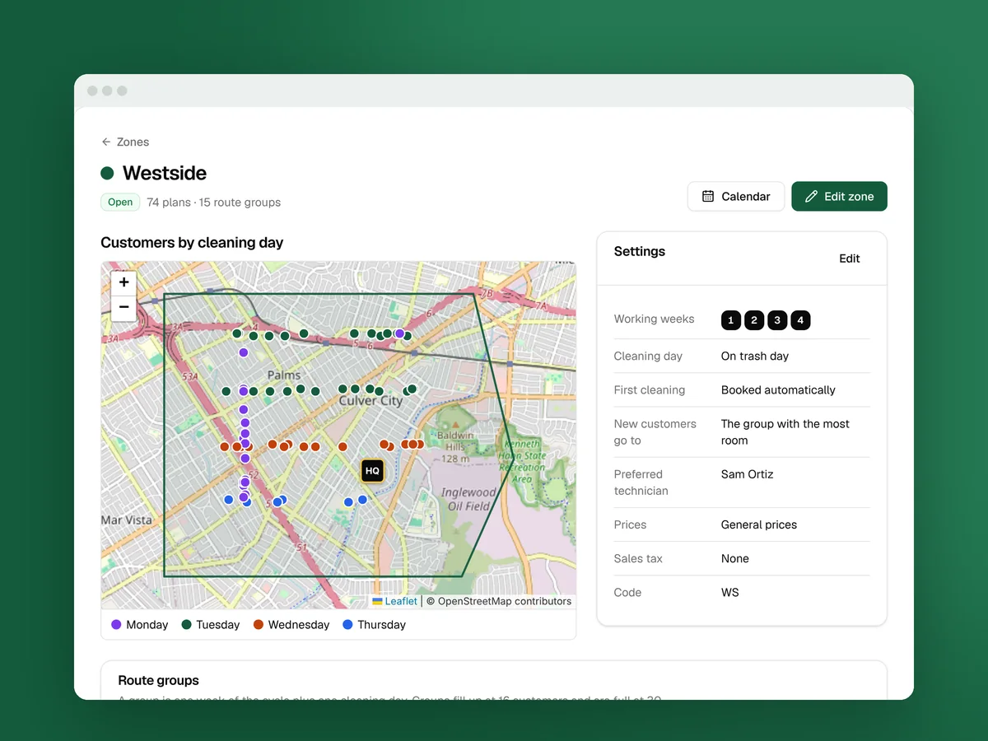The height and width of the screenshot is (741, 988).
Task: Click Edit in Settings panel
Action: click(849, 259)
